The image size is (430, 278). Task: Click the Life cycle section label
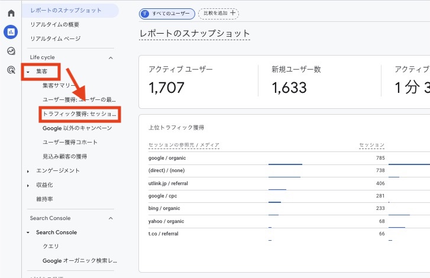42,57
